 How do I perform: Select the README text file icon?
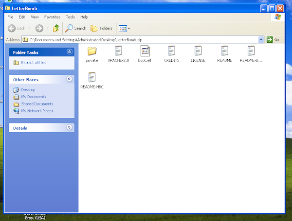[x=224, y=51]
